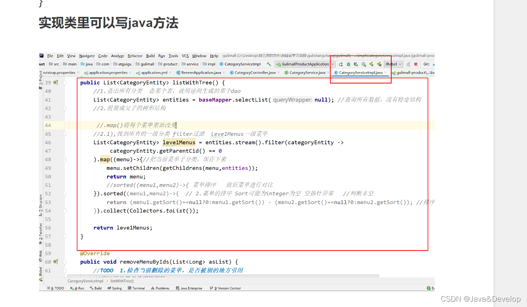Click the JRebel Run rocket icon
Screen dimensions: 527x307
tap(371, 64)
